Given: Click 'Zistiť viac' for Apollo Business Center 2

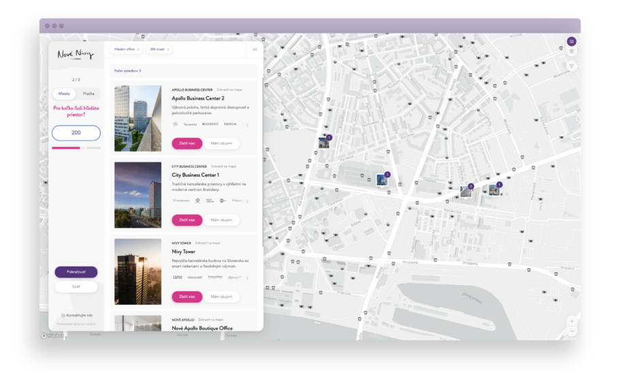Looking at the screenshot, I should pyautogui.click(x=187, y=143).
